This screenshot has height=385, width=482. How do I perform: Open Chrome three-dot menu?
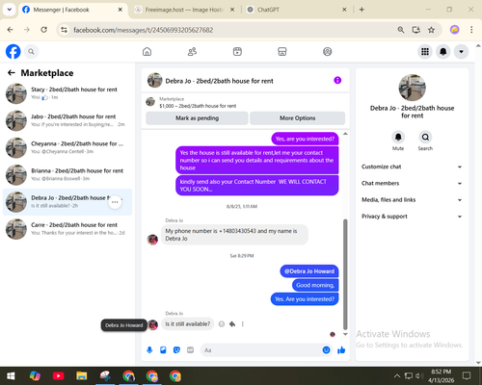point(471,30)
